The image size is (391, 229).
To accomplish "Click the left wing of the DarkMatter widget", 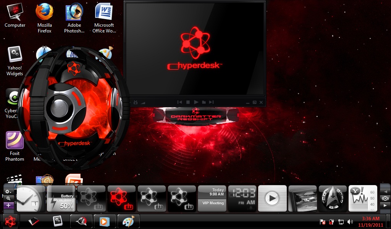I will point(159,115).
